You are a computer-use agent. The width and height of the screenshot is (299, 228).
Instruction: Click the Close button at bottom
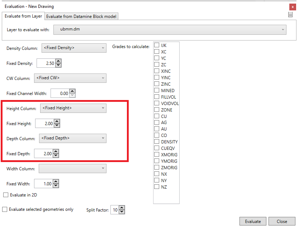click(281, 221)
